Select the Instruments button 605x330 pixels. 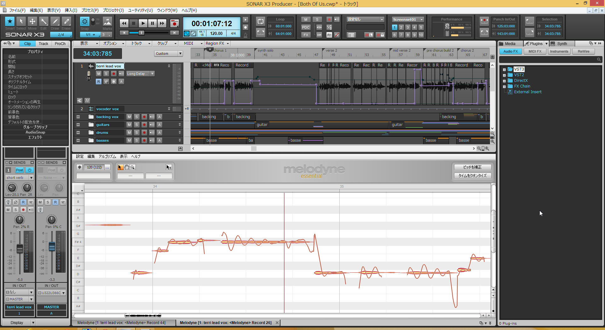[x=559, y=51]
